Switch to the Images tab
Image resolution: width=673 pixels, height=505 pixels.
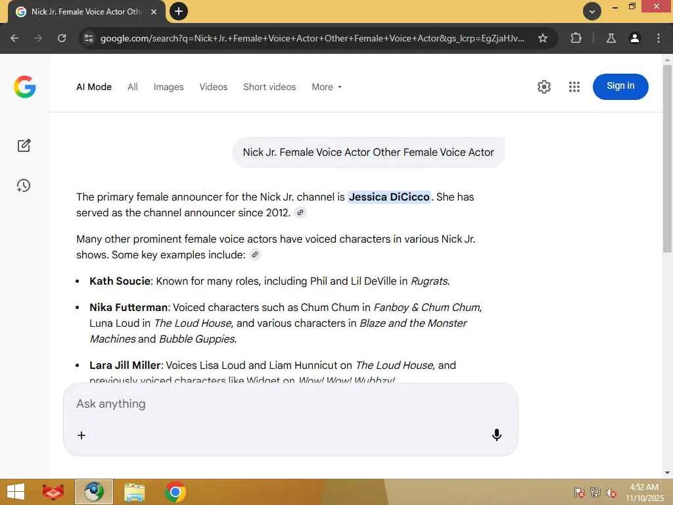[x=169, y=87]
